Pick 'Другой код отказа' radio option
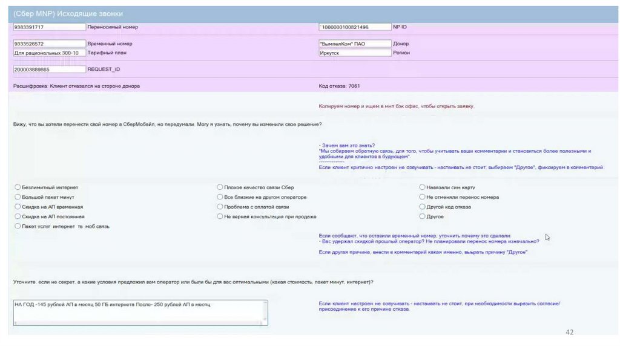The height and width of the screenshot is (347, 620). pyautogui.click(x=422, y=207)
